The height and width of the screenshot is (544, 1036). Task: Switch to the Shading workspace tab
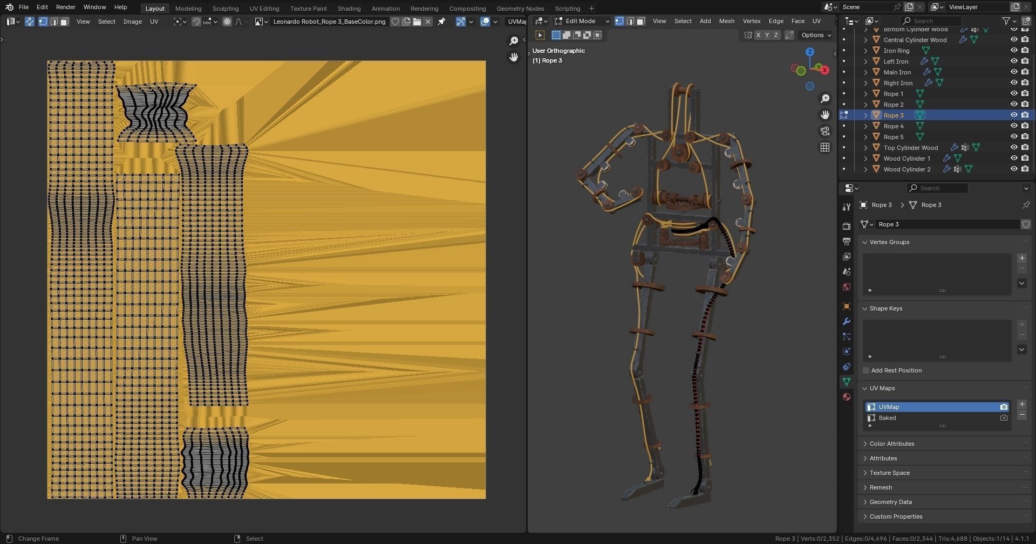(349, 8)
